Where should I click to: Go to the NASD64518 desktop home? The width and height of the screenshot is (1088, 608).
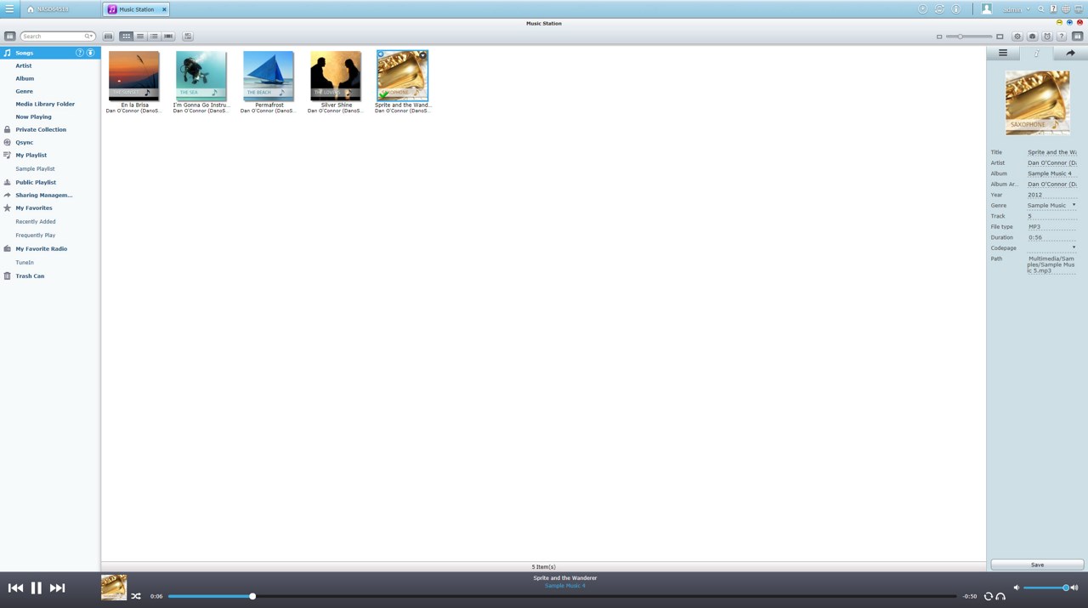[x=48, y=9]
